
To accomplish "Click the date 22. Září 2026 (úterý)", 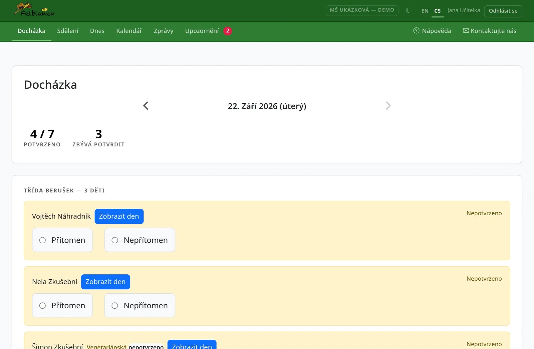I will [267, 106].
